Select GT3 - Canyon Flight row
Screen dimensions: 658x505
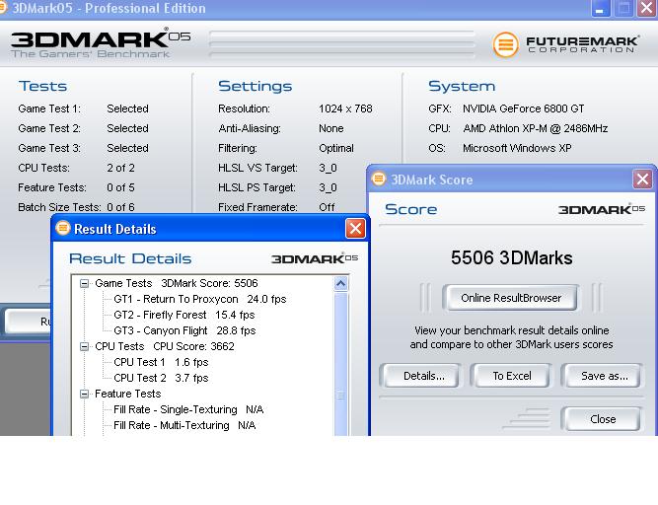pyautogui.click(x=184, y=330)
